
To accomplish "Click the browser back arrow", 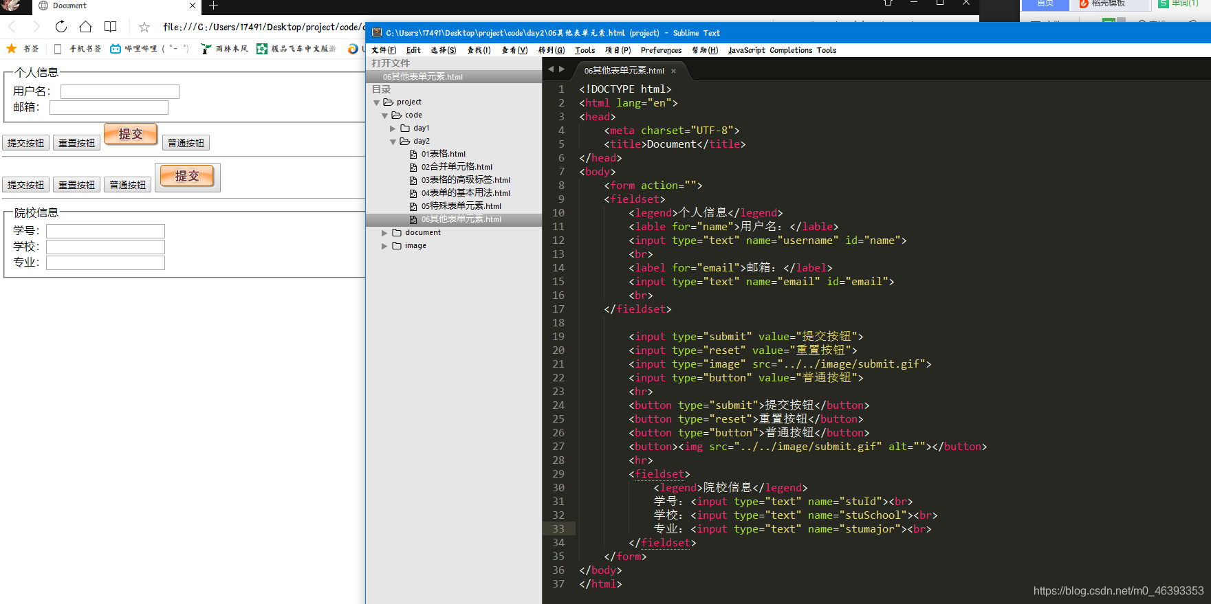I will 12,27.
